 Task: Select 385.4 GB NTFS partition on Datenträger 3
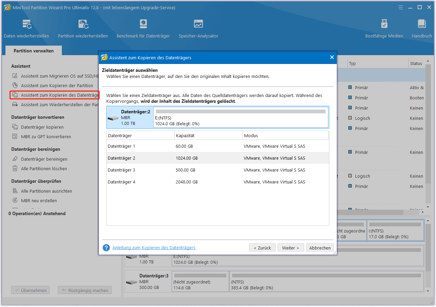coord(327,281)
